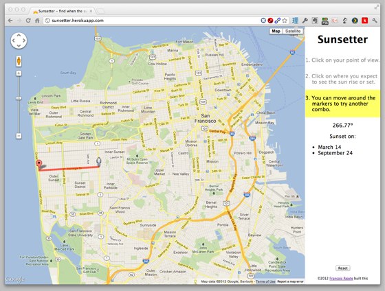
Task: Click the 'Sunset on:' label
Action: tap(342, 137)
